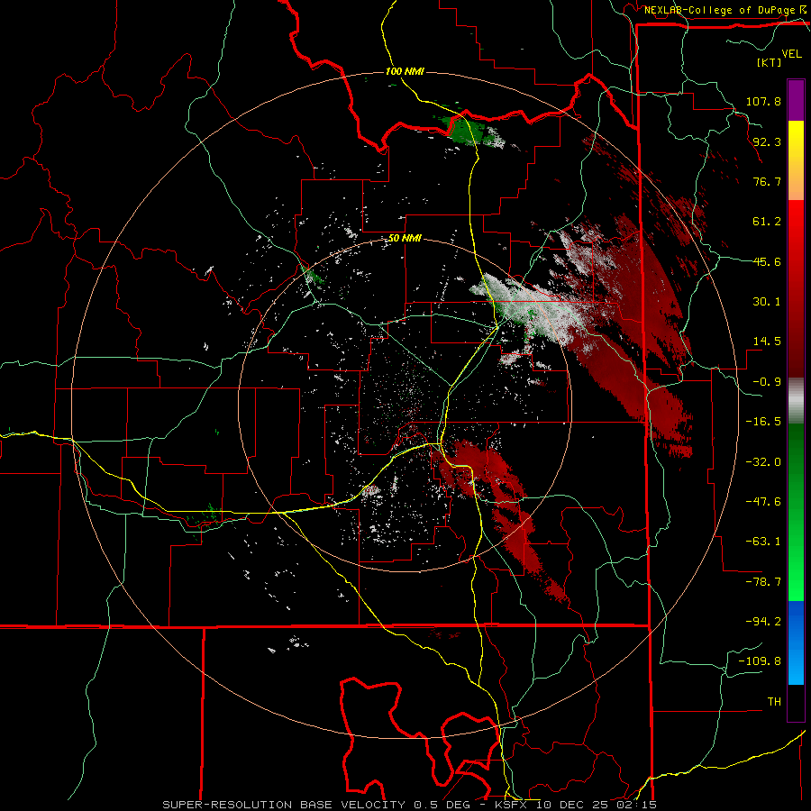Pick the gray near-zero segment of color bar
This screenshot has height=811, width=811.
[796, 401]
